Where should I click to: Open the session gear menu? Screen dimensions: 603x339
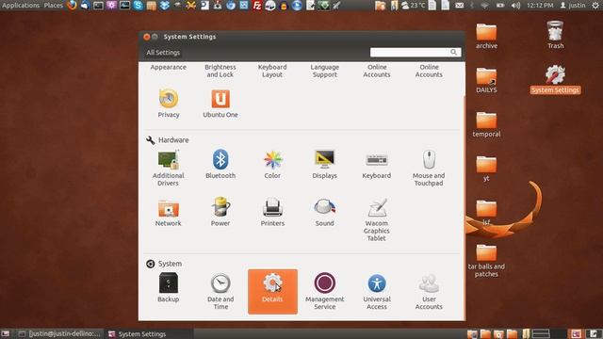595,6
